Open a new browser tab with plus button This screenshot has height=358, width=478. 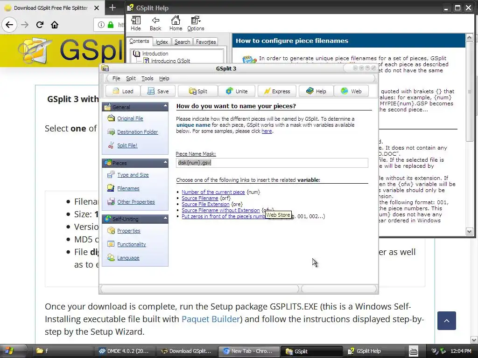pyautogui.click(x=112, y=7)
